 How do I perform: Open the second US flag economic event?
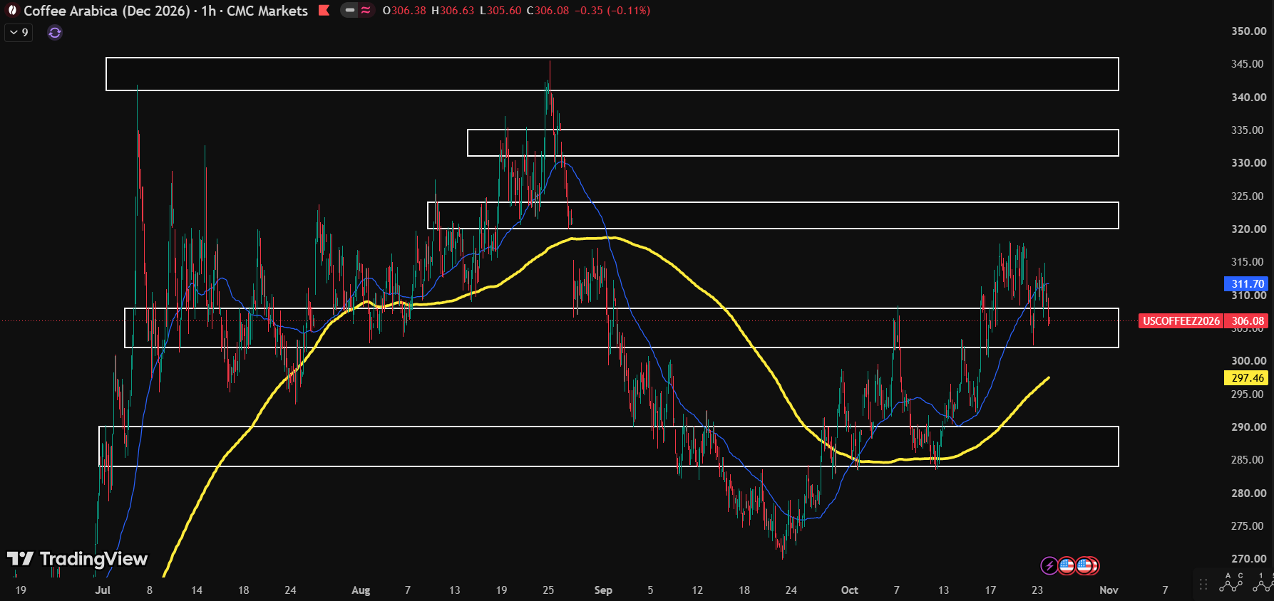coord(1085,565)
